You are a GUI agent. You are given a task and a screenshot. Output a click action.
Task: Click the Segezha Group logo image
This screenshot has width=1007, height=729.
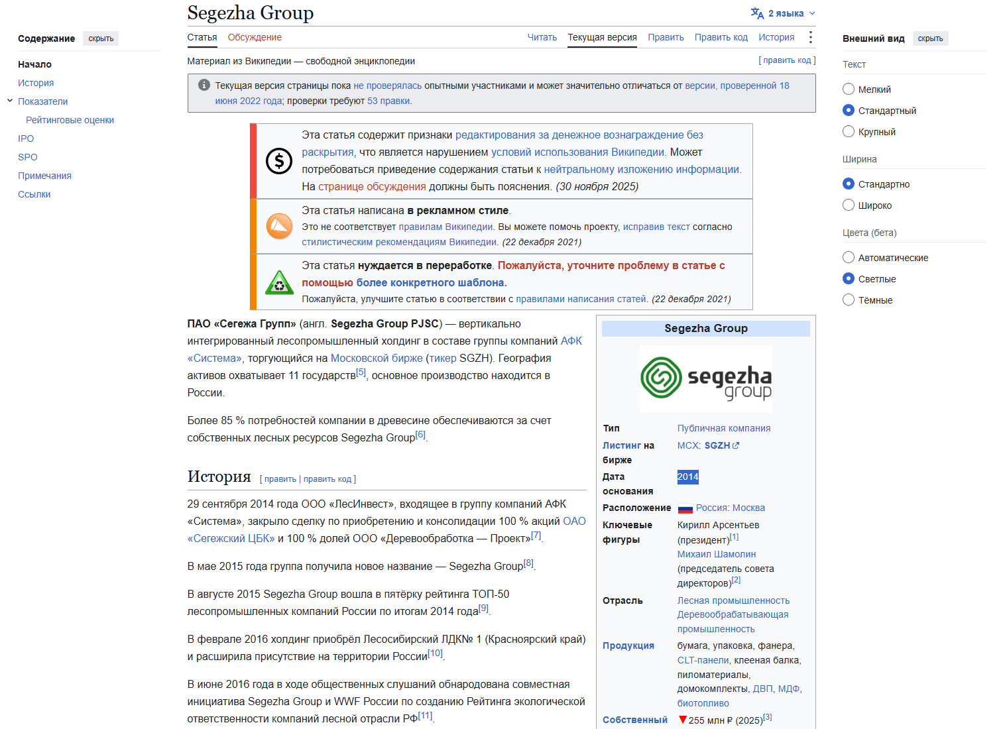click(706, 378)
